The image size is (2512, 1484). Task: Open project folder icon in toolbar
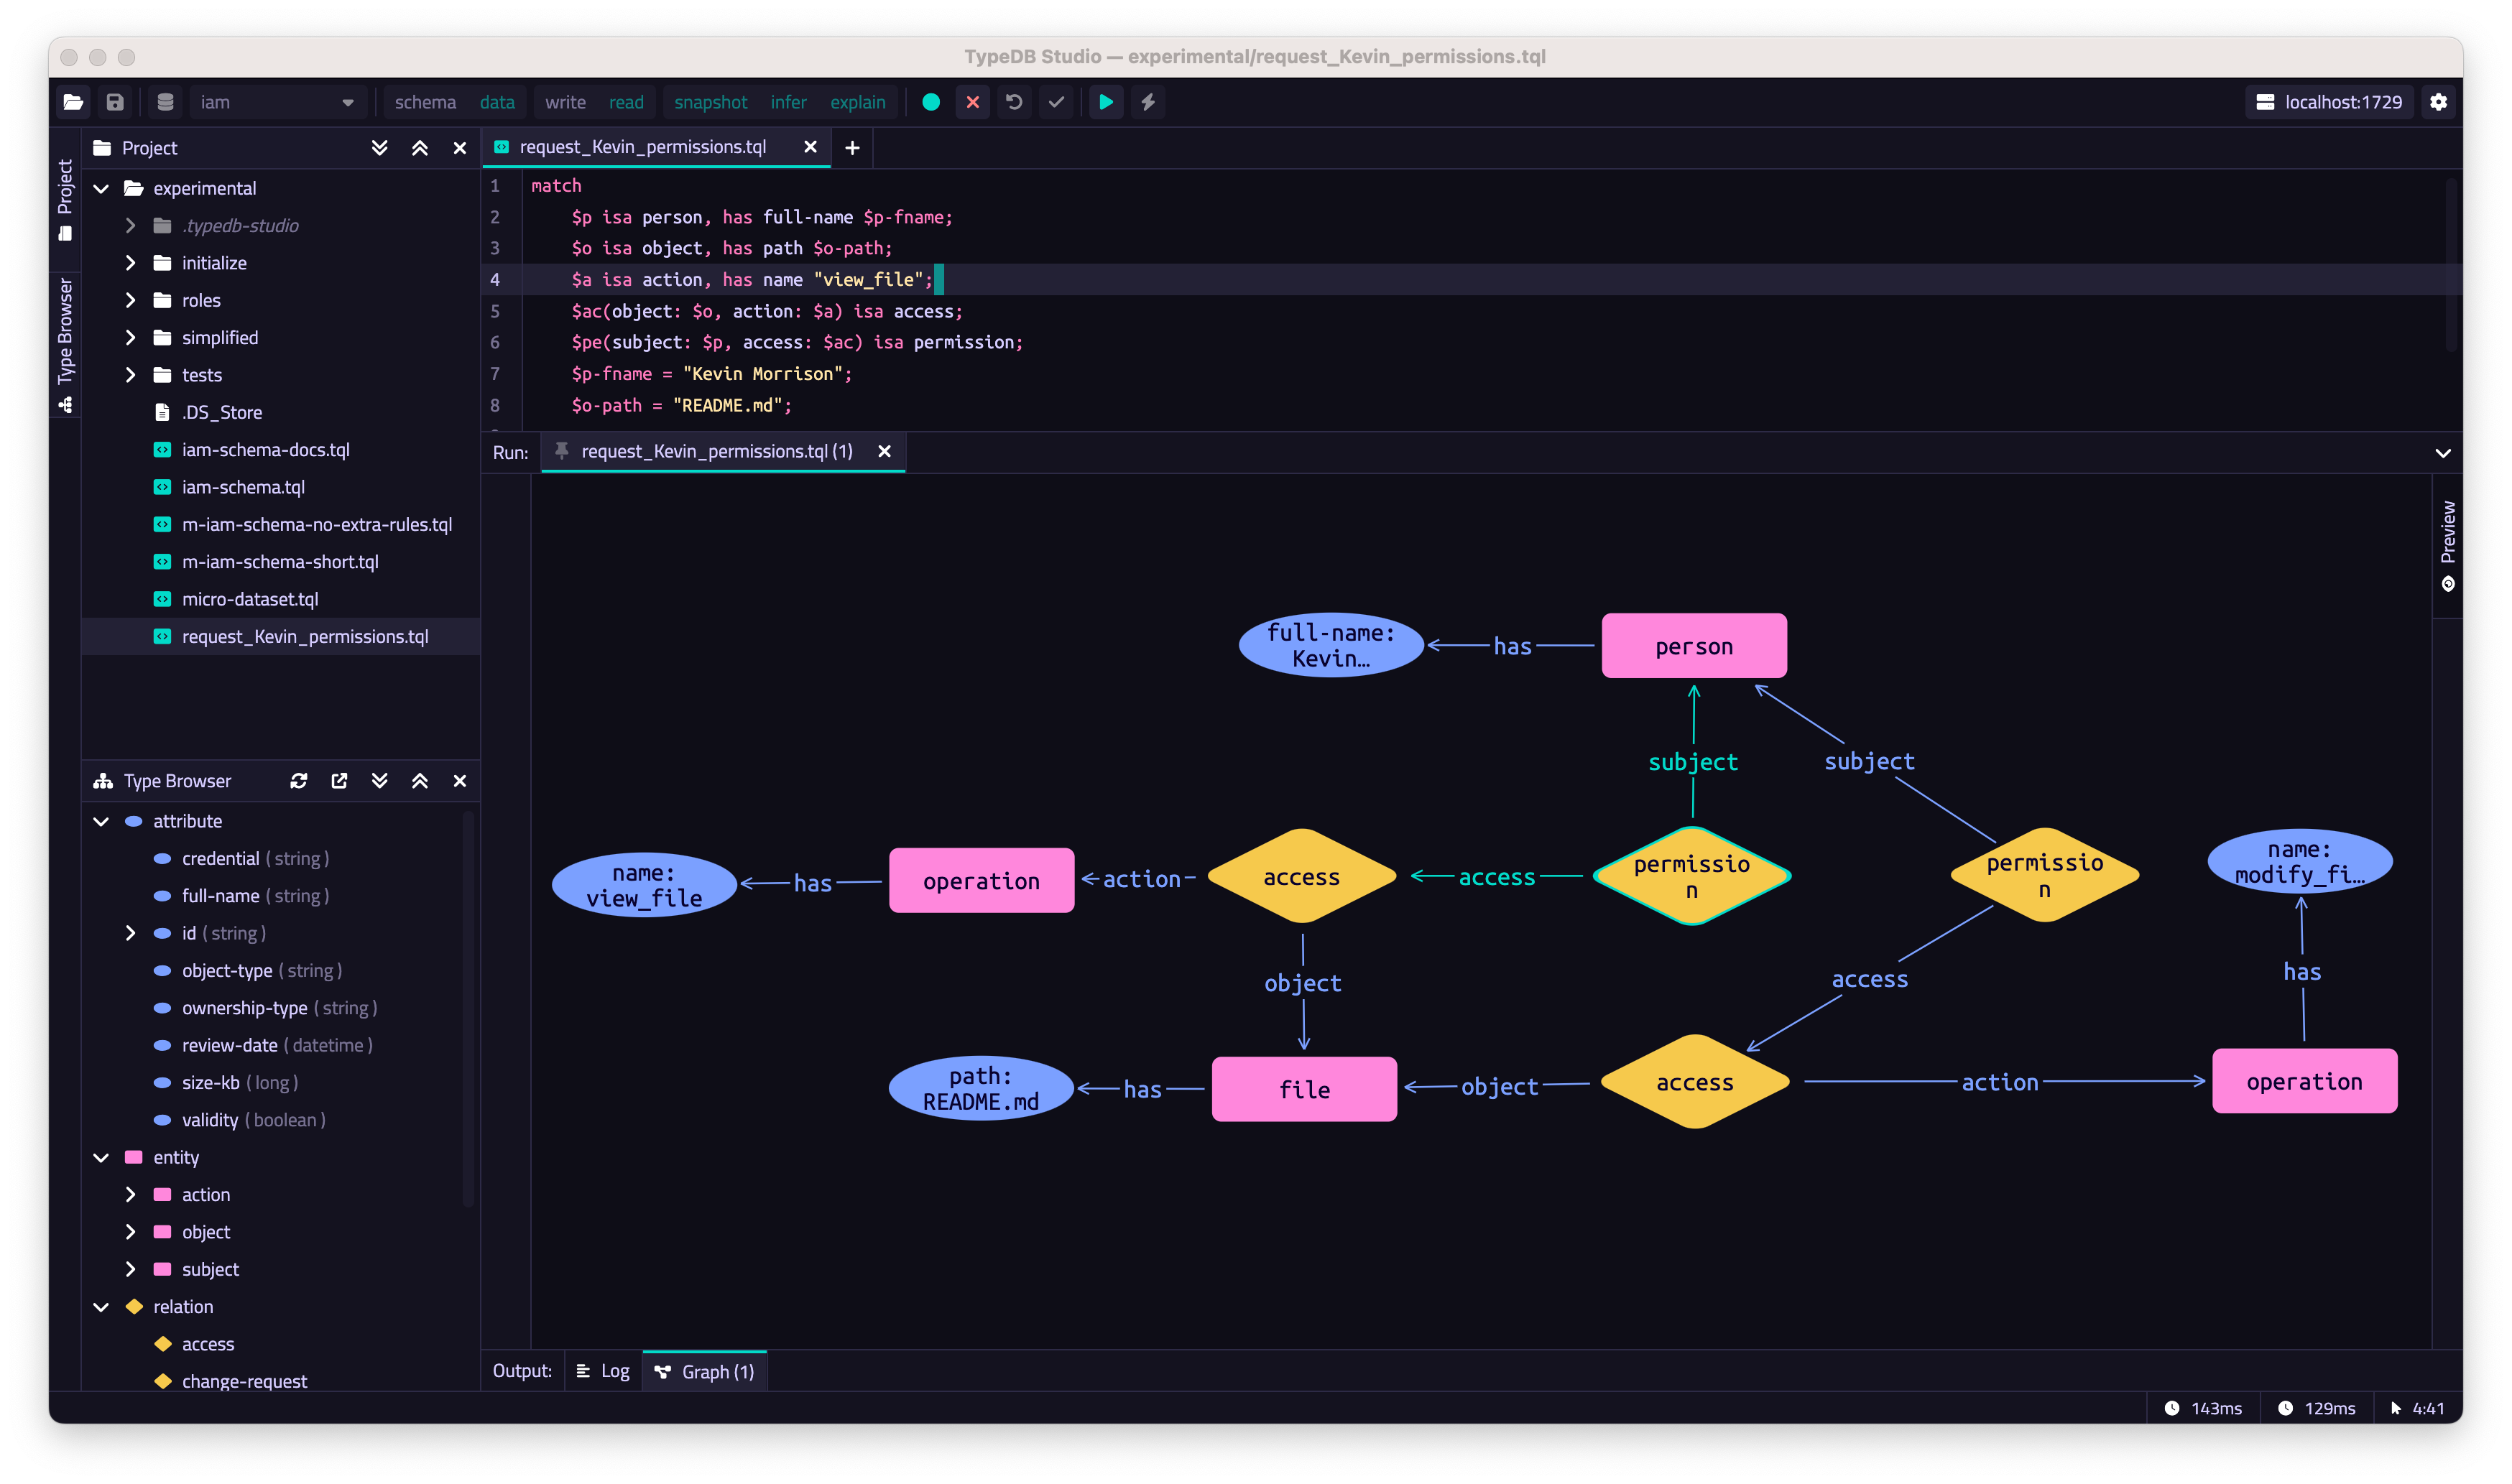(x=73, y=102)
